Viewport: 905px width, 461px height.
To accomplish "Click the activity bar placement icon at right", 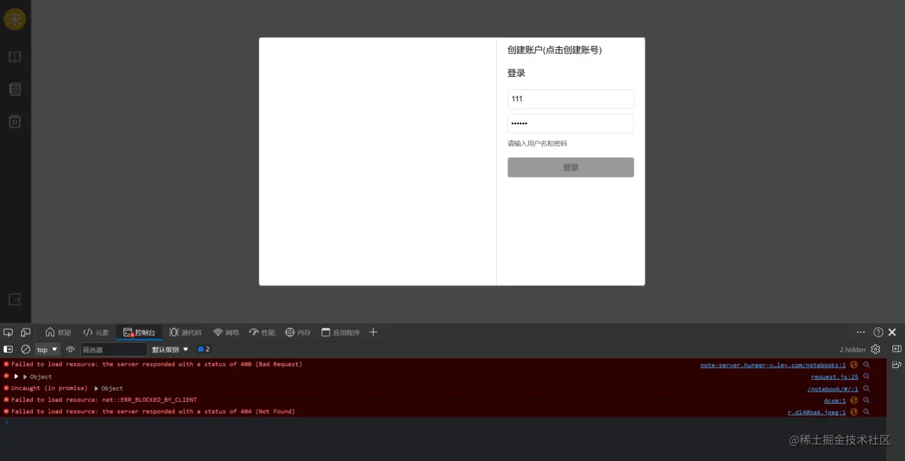I will coord(897,365).
